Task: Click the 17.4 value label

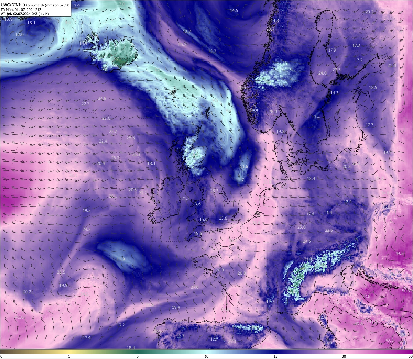Action: [x=86, y=338]
